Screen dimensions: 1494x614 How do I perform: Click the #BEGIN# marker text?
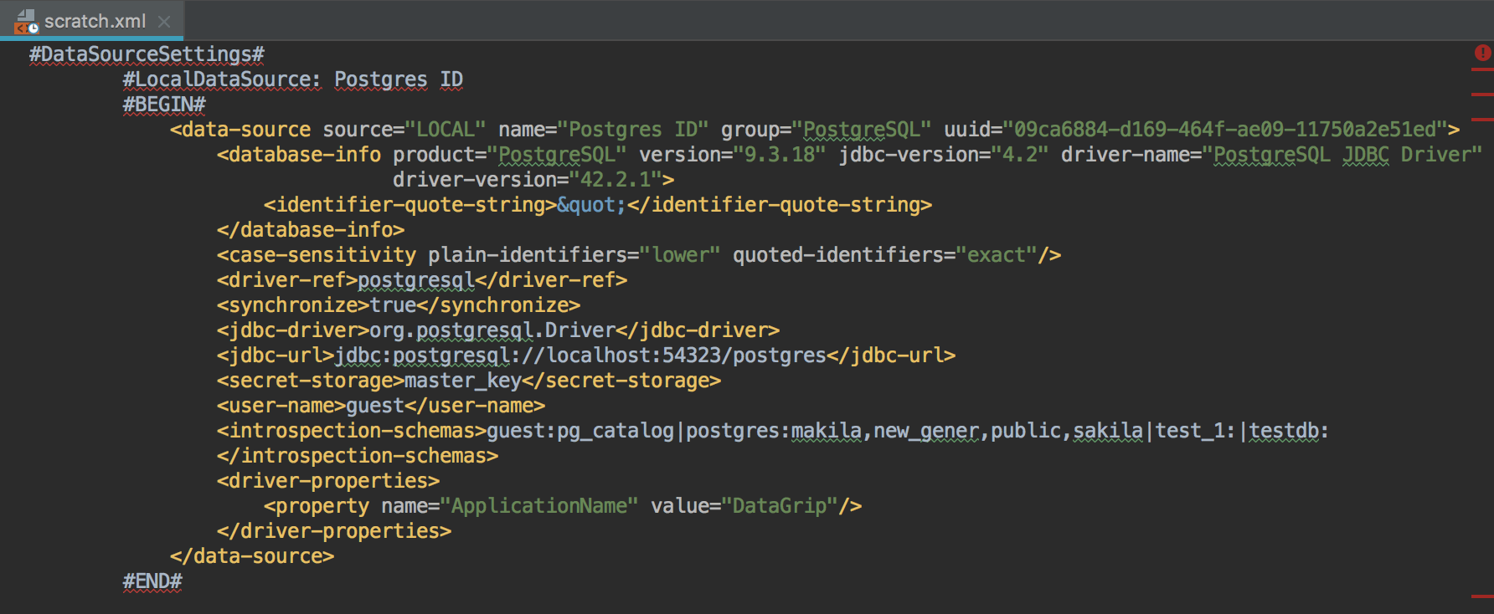(164, 105)
